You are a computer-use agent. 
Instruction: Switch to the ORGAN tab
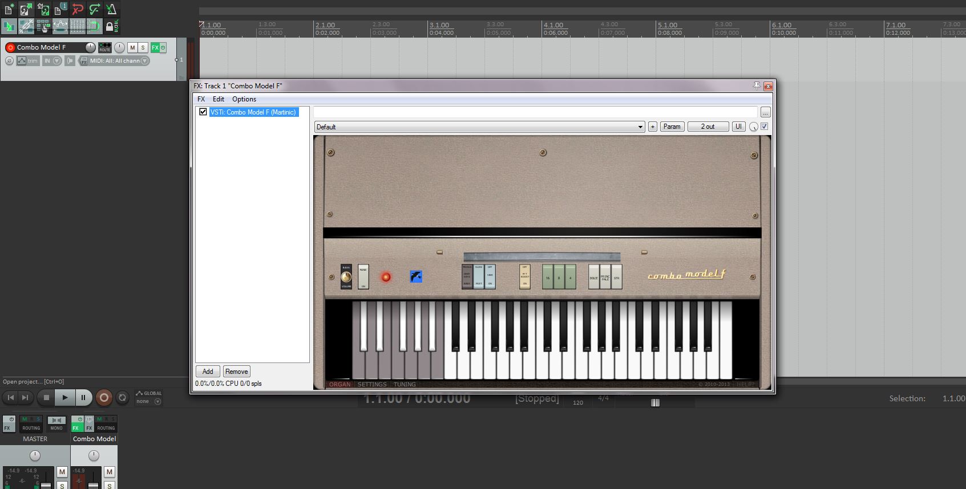click(339, 384)
